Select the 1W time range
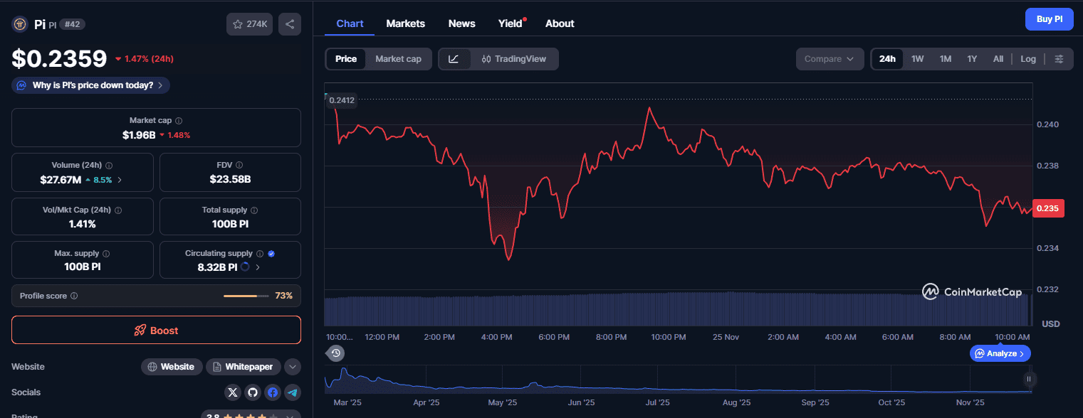1083x418 pixels. pos(917,59)
